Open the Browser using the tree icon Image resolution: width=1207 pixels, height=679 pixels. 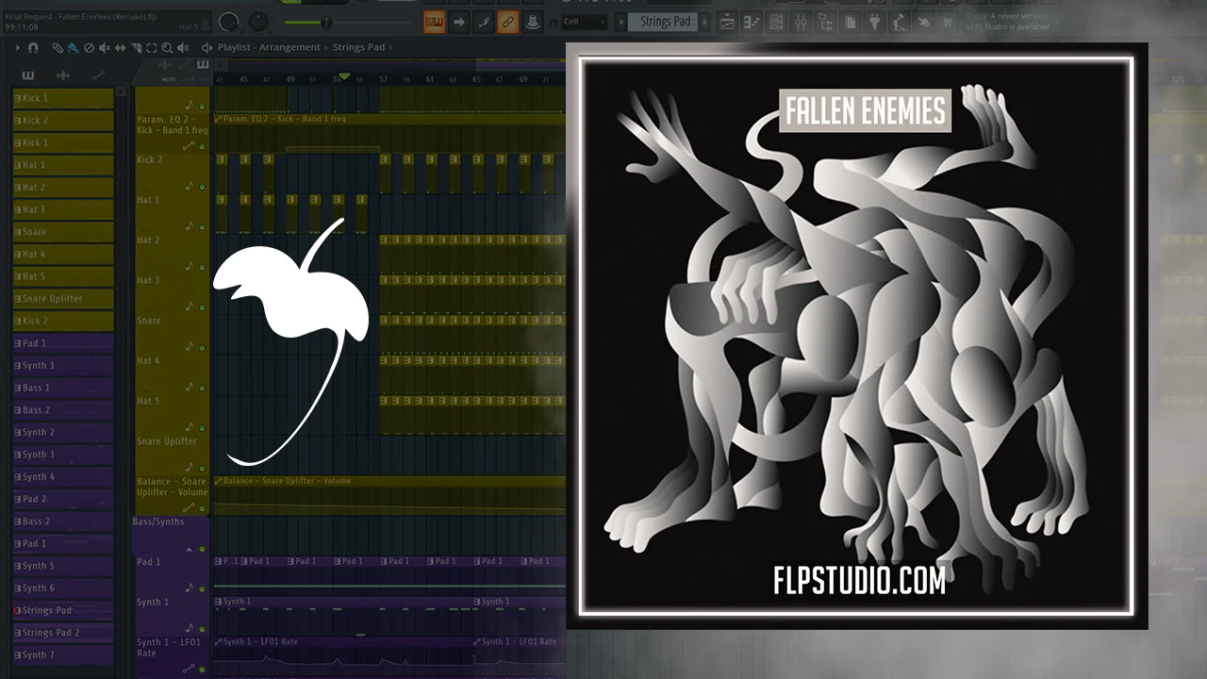point(827,22)
